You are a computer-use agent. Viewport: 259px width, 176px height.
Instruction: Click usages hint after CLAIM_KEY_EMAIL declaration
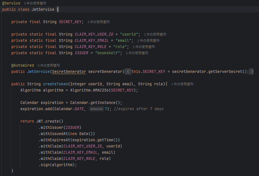[x=148, y=41]
